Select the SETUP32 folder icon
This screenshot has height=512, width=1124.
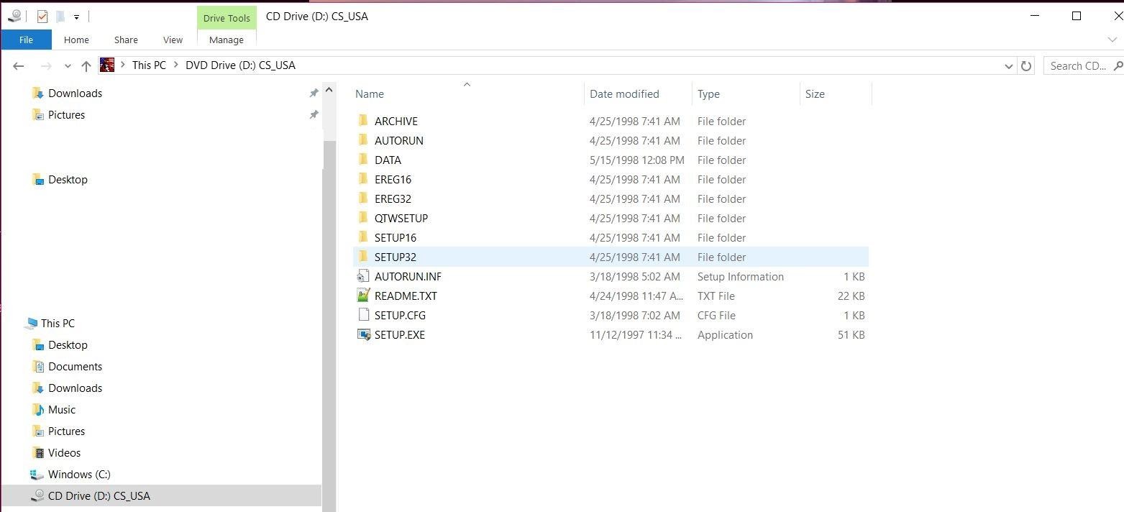(364, 257)
